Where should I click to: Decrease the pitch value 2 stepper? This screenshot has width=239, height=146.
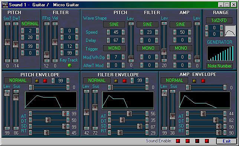pos(23,31)
